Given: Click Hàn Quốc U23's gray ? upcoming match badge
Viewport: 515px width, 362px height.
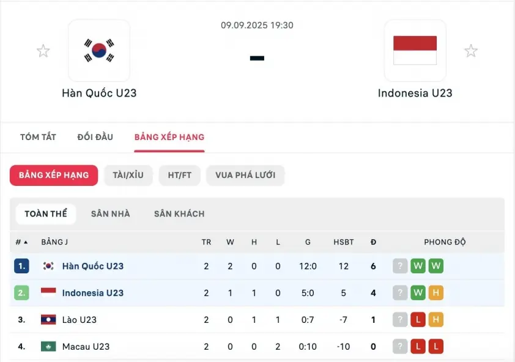Looking at the screenshot, I should tap(400, 266).
